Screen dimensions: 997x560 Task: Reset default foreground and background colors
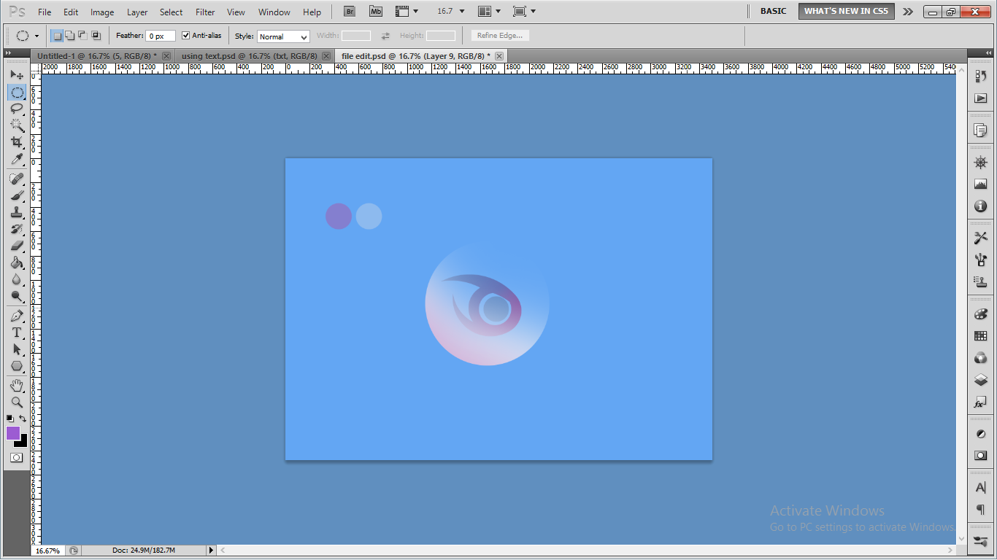tap(10, 419)
